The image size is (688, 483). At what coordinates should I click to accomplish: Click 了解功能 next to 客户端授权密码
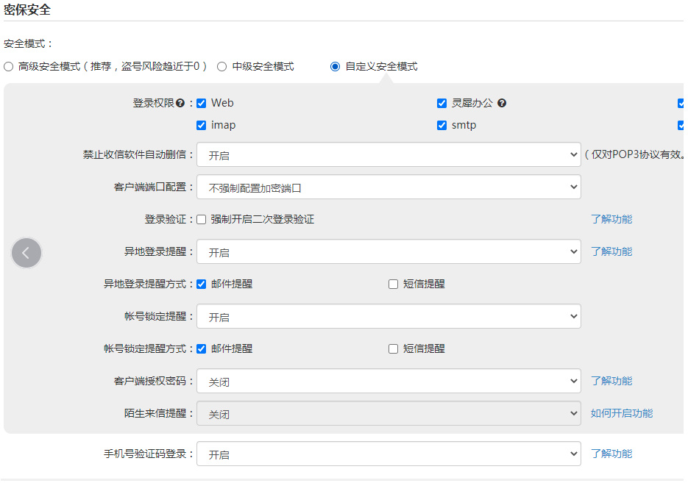coord(612,381)
